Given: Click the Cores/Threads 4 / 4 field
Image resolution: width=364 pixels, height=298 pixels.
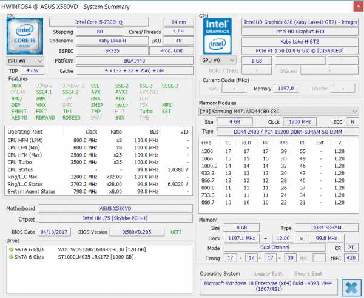Looking at the screenshot, I should tap(178, 32).
